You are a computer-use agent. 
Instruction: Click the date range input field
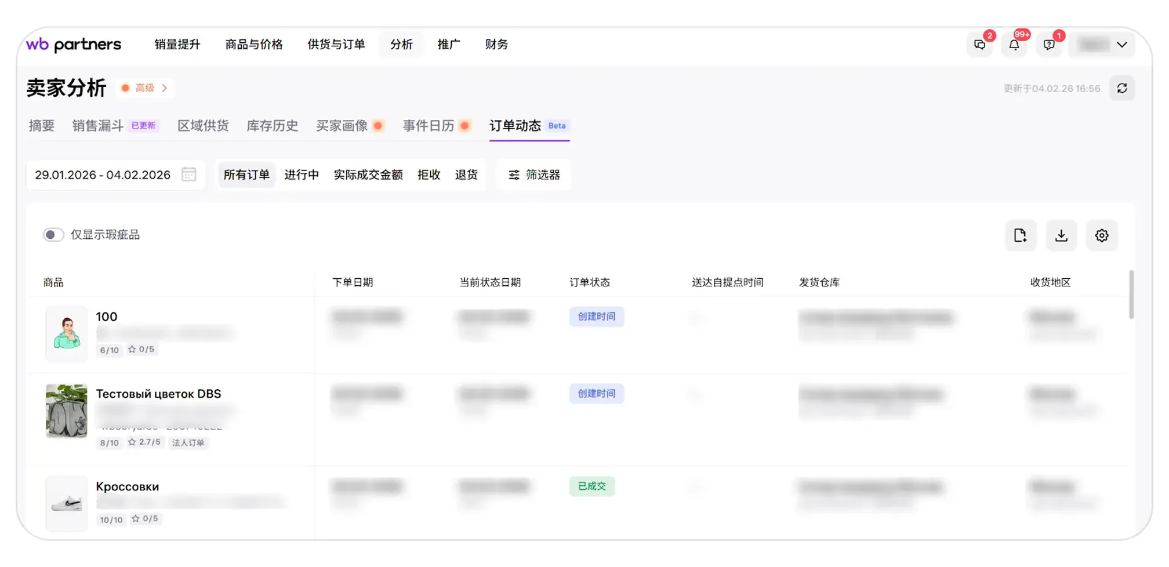pos(103,175)
